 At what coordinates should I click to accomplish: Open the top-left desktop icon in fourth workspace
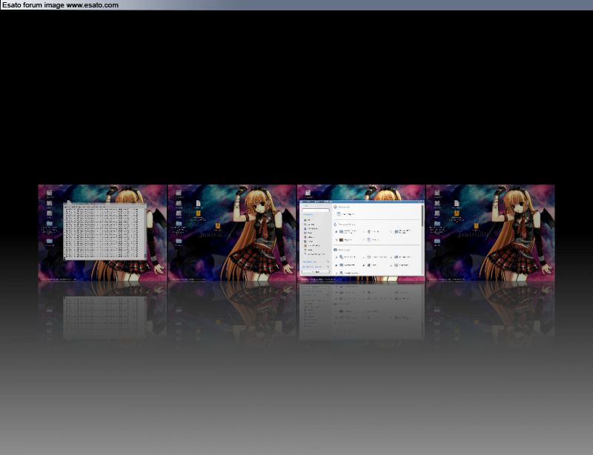(x=437, y=193)
